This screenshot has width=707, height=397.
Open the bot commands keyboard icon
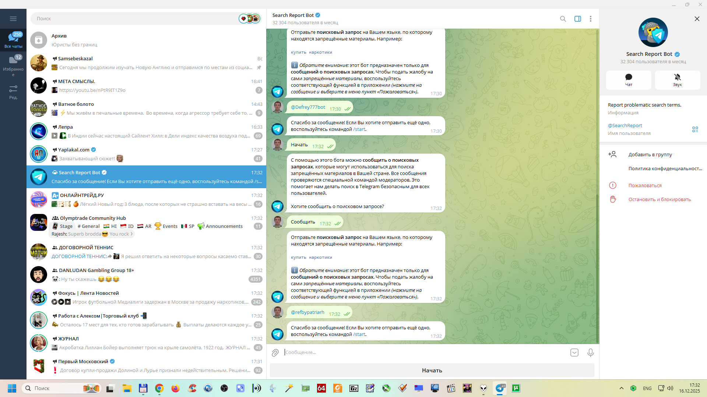pyautogui.click(x=574, y=353)
